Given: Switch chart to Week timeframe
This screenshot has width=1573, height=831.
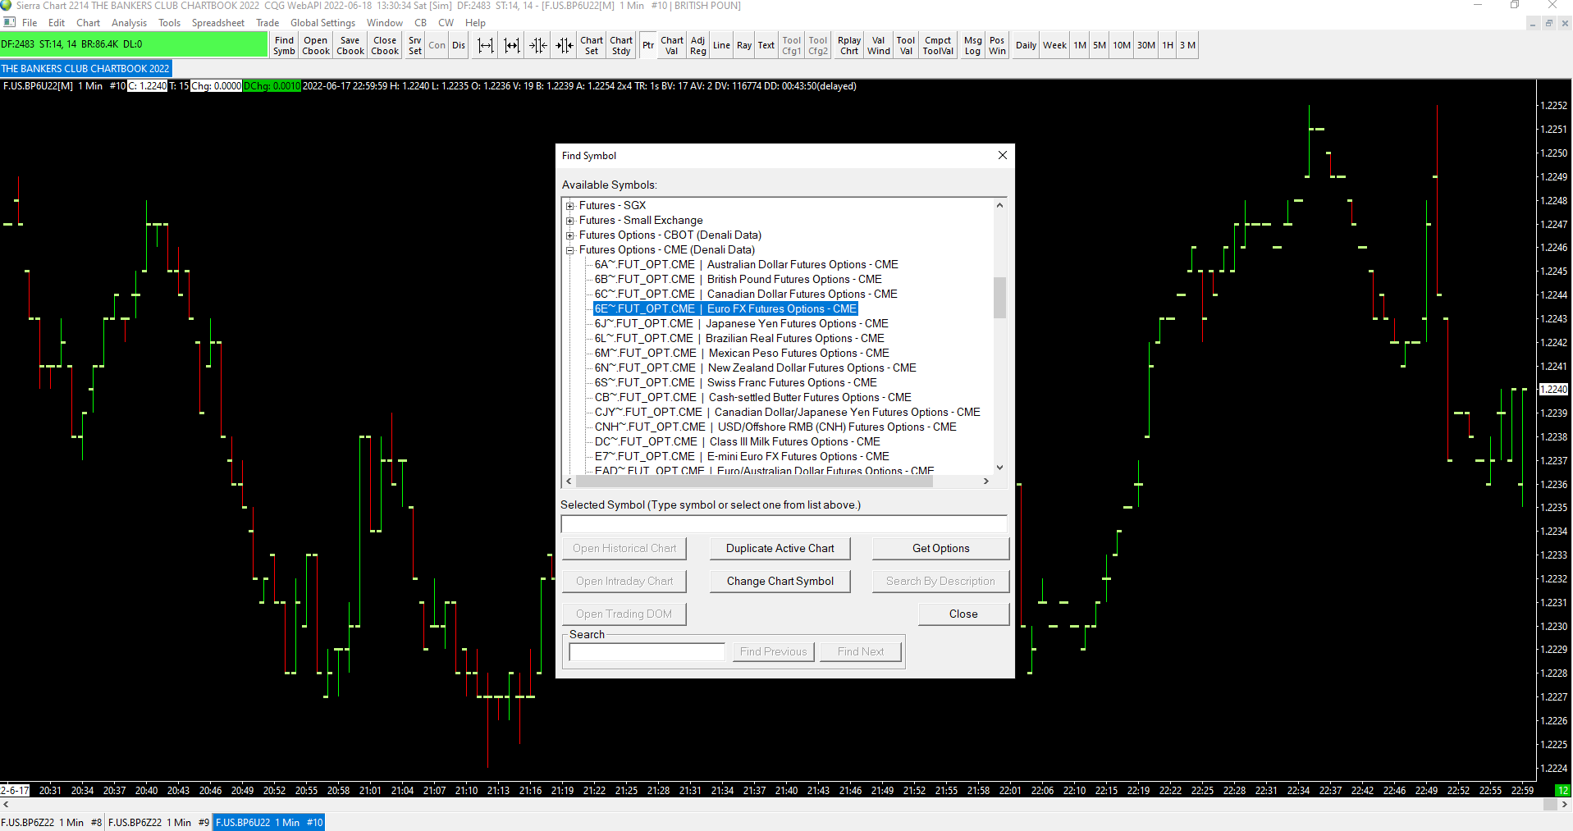Looking at the screenshot, I should (1054, 45).
